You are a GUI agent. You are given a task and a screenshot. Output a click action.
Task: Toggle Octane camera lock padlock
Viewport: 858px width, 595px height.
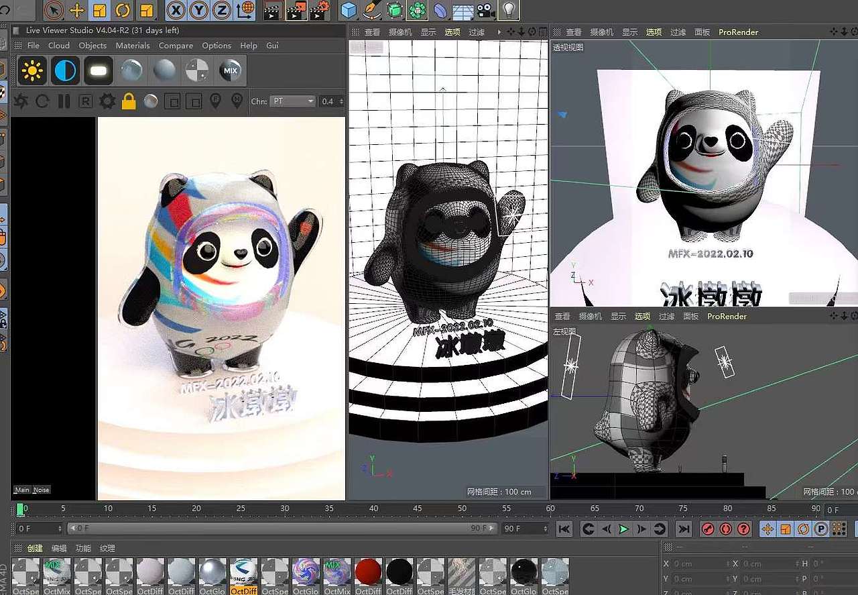pos(129,101)
